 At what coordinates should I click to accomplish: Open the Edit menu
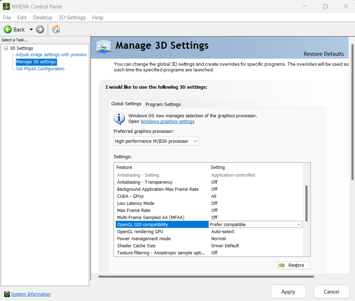click(22, 18)
